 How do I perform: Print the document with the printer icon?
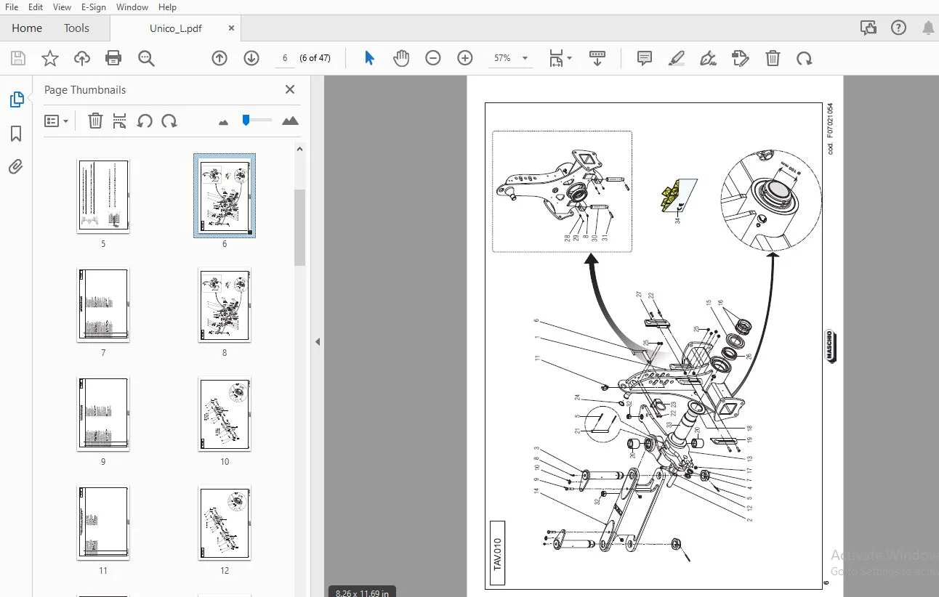113,58
